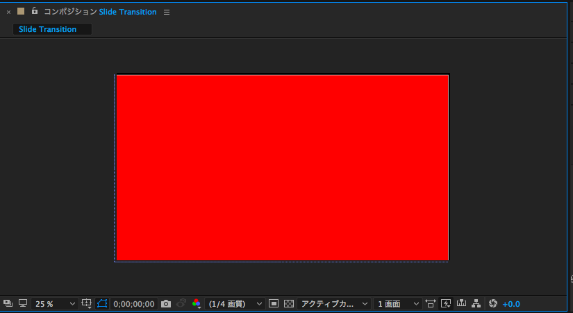Select the Slide Transition flowchart tab
Screen dimensions: 573x313
pyautogui.click(x=52, y=29)
